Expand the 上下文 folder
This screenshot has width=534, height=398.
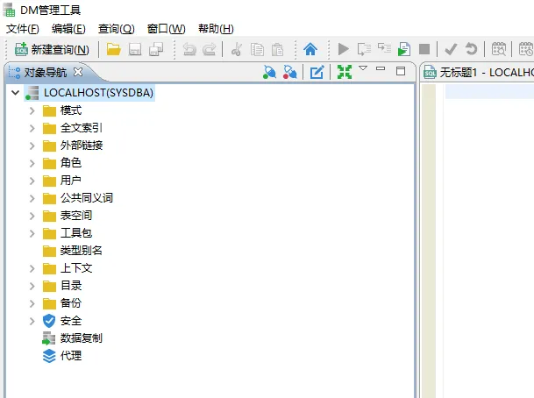32,268
